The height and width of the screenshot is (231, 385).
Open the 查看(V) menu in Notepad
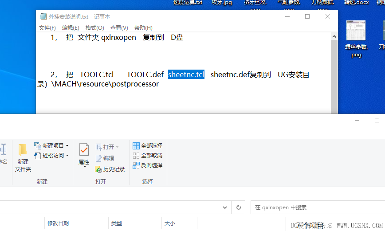pyautogui.click(x=119, y=28)
